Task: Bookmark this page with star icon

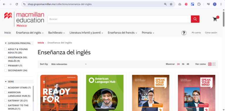Action: 171,4
